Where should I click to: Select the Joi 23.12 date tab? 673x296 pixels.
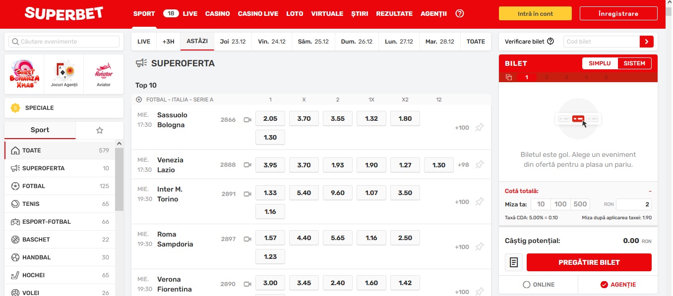point(233,42)
